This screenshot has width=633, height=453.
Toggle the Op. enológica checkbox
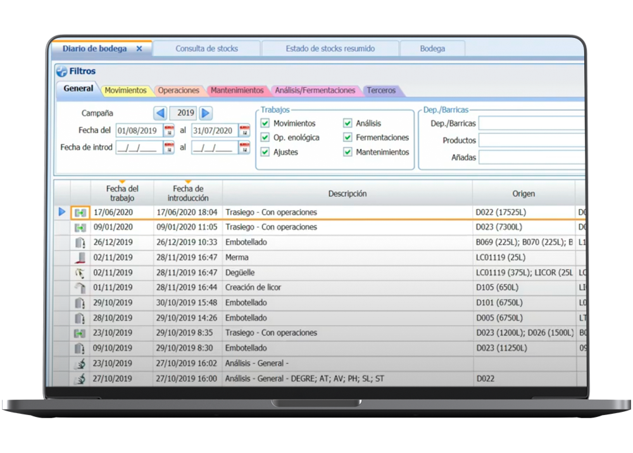[x=265, y=137]
